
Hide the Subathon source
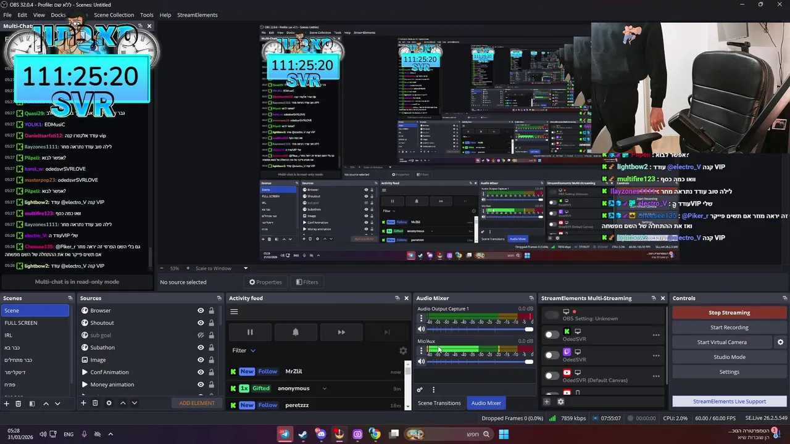click(x=201, y=348)
